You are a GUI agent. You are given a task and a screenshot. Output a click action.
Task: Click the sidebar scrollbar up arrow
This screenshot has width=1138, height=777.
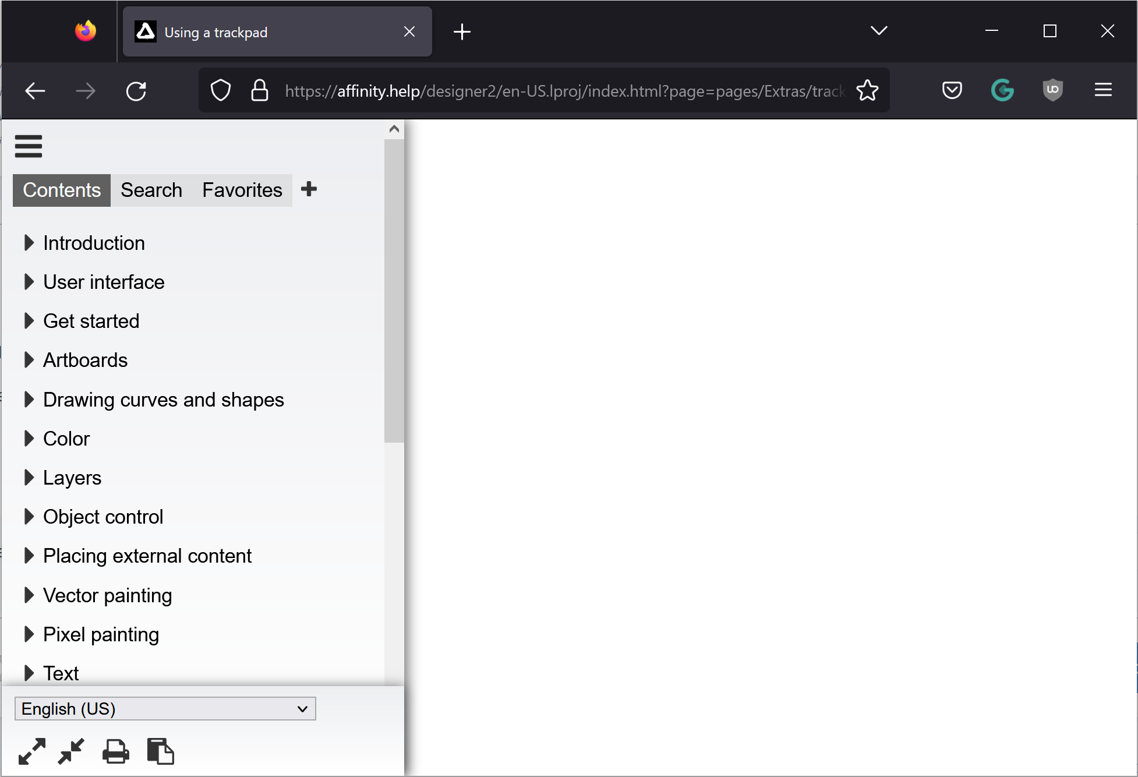click(394, 129)
